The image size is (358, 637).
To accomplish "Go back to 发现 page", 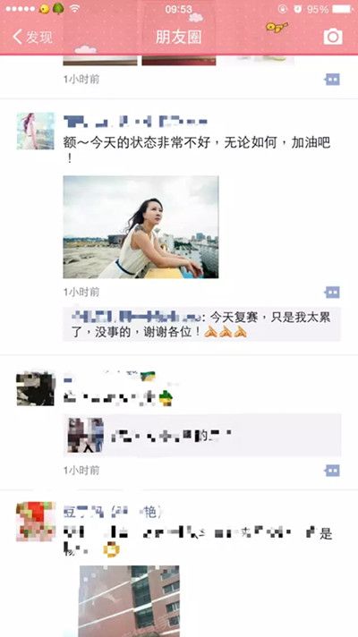I will 32,37.
